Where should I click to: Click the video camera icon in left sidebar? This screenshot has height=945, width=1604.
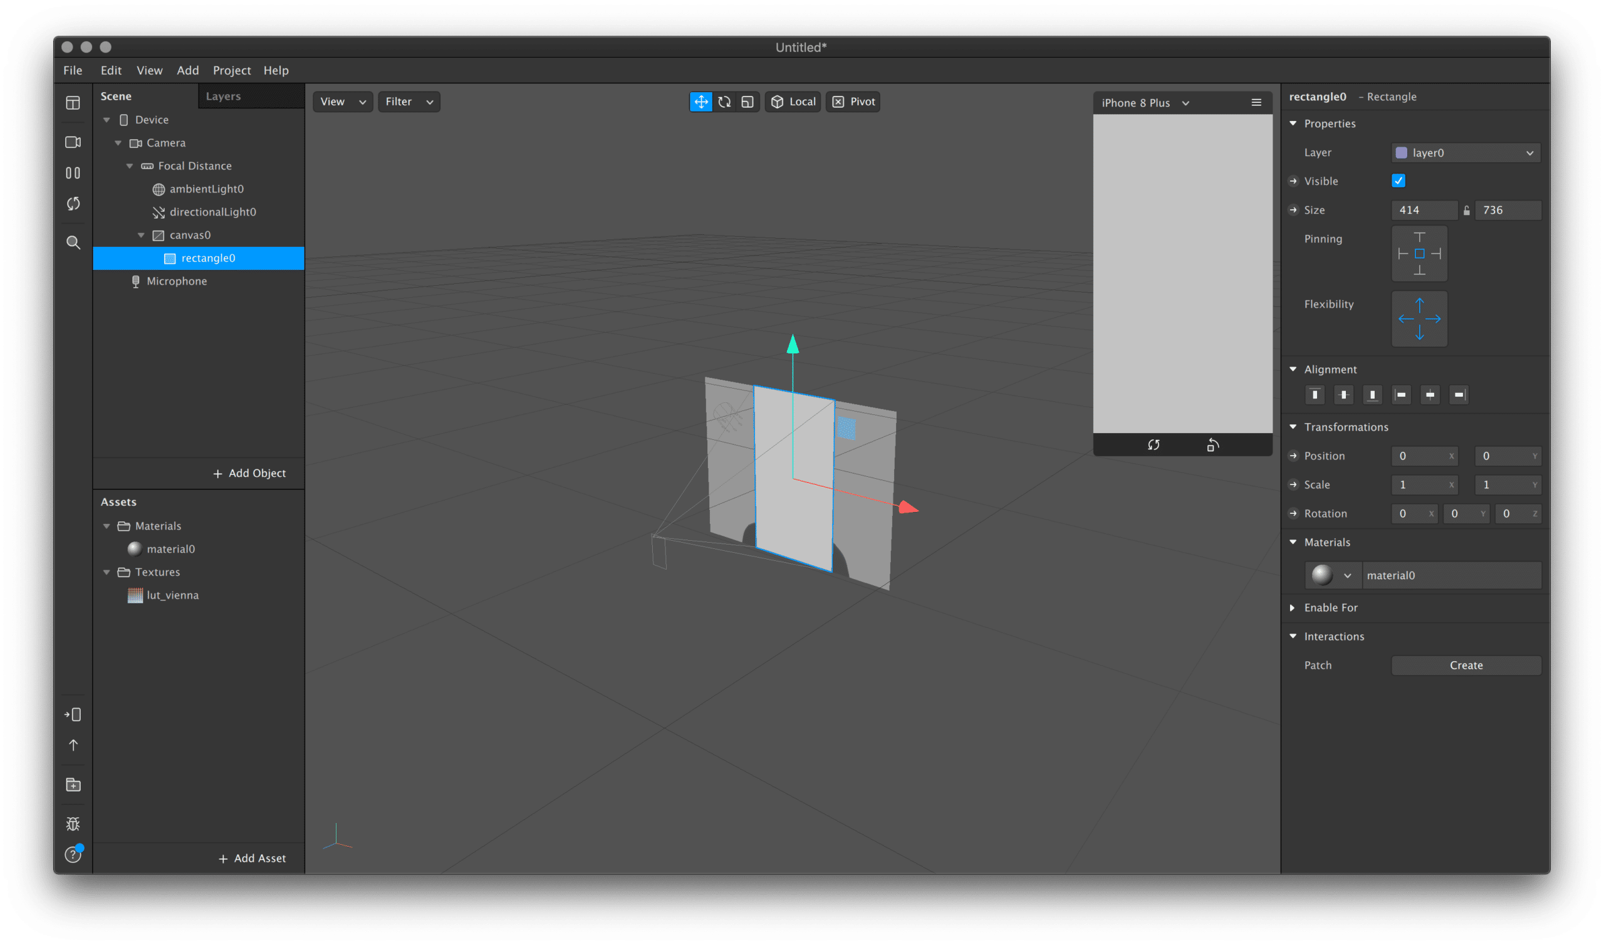[x=73, y=142]
